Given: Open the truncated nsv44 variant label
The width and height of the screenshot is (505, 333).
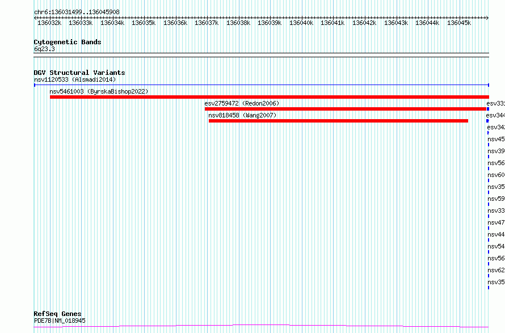Looking at the screenshot, I should coord(496,234).
